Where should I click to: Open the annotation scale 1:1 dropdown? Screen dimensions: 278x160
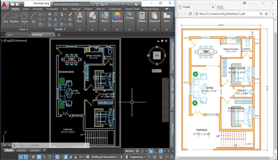pyautogui.click(x=81, y=157)
